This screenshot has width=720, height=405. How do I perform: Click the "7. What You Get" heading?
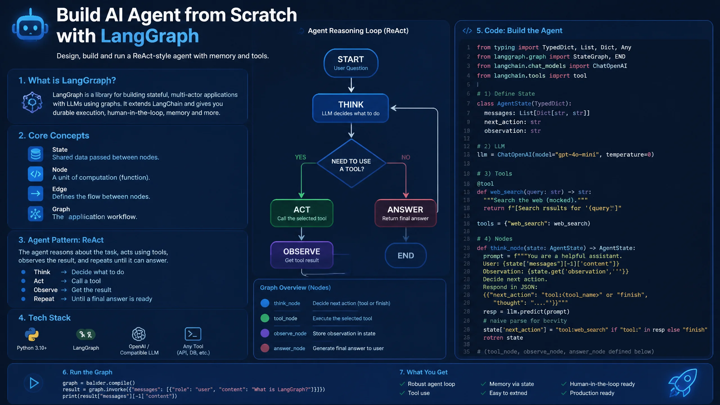(x=423, y=372)
